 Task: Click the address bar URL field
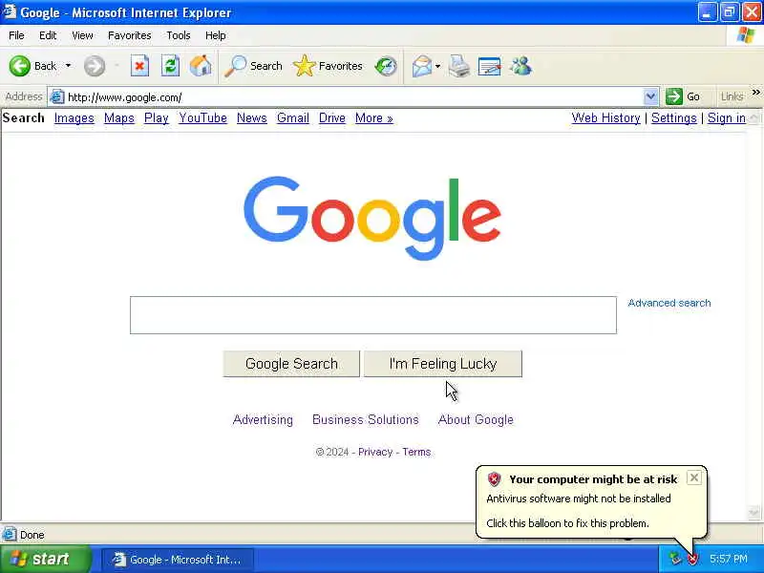(x=353, y=97)
